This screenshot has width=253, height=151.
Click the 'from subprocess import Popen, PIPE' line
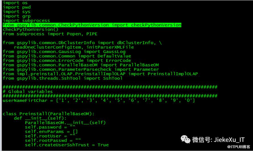pos(50,34)
